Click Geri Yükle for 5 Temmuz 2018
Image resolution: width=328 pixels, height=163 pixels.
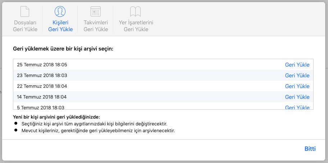[297, 107]
